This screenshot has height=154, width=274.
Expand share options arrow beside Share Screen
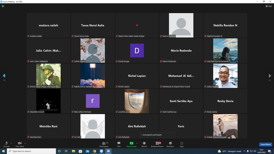(137, 143)
